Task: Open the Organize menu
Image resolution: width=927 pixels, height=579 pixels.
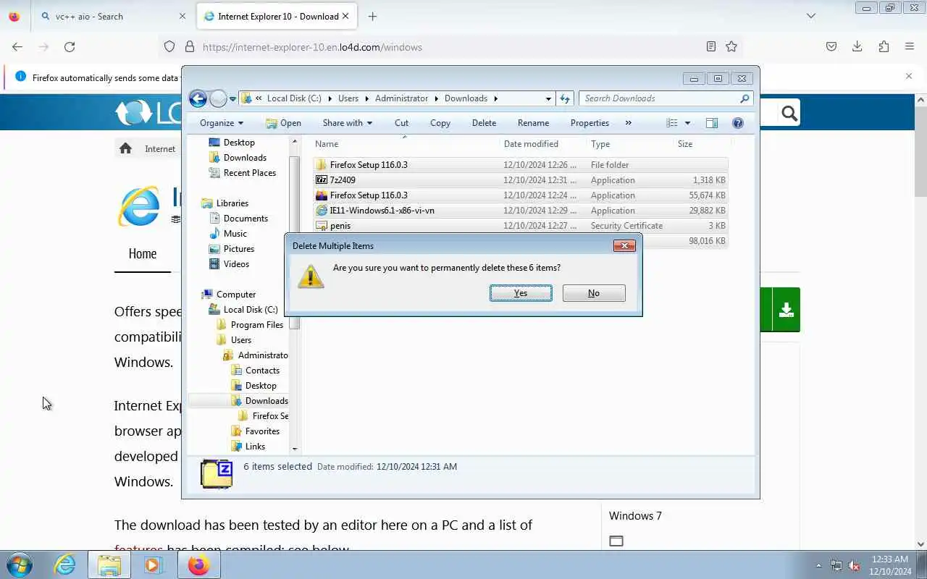Action: (222, 123)
